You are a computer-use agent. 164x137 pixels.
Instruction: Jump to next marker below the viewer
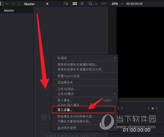(157, 108)
